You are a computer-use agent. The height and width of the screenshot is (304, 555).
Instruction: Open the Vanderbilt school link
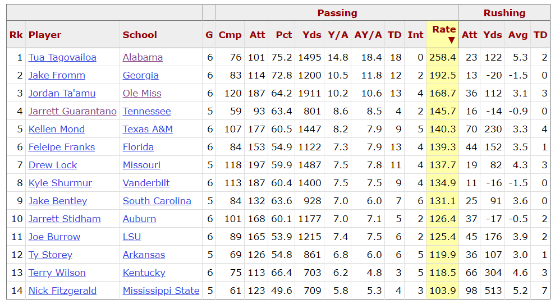(x=146, y=183)
